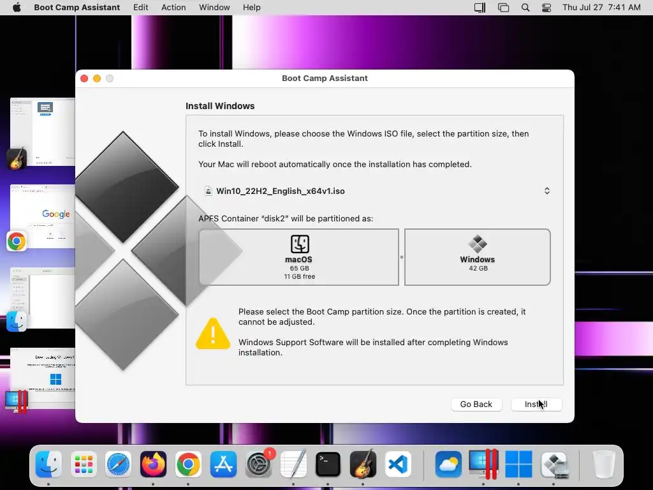The height and width of the screenshot is (490, 653).
Task: Open Firefox from the Dock
Action: [x=153, y=464]
